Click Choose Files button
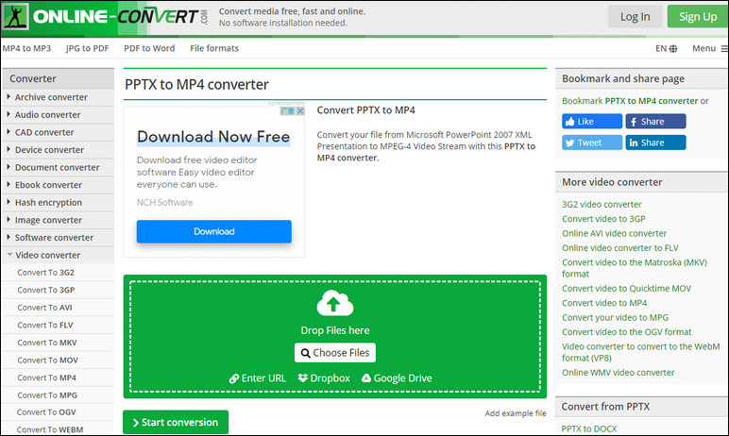Image resolution: width=729 pixels, height=436 pixels. point(334,353)
